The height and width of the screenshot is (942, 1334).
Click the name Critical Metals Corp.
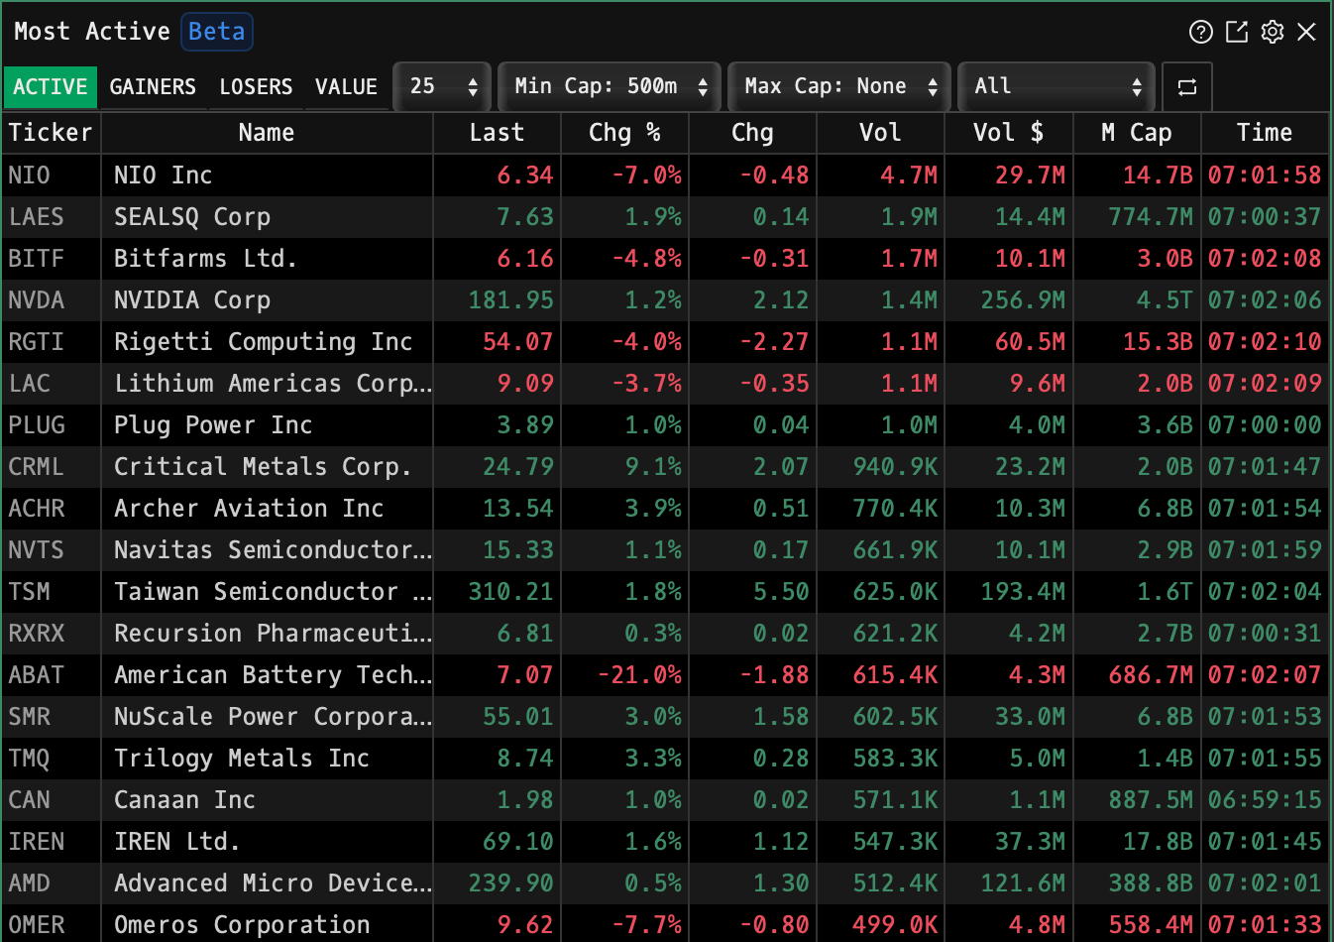(x=263, y=467)
